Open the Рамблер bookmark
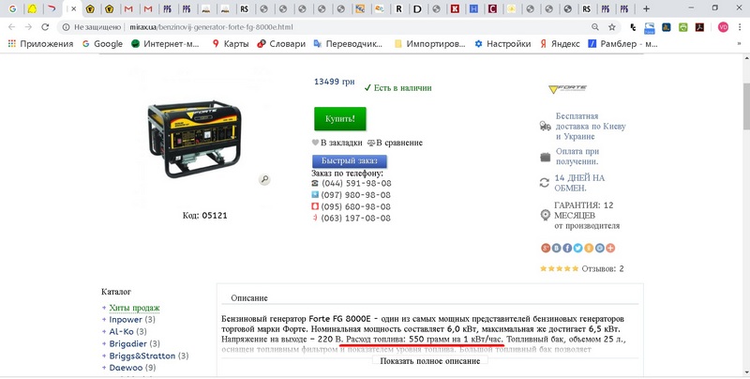Image resolution: width=750 pixels, height=379 pixels. [x=622, y=43]
